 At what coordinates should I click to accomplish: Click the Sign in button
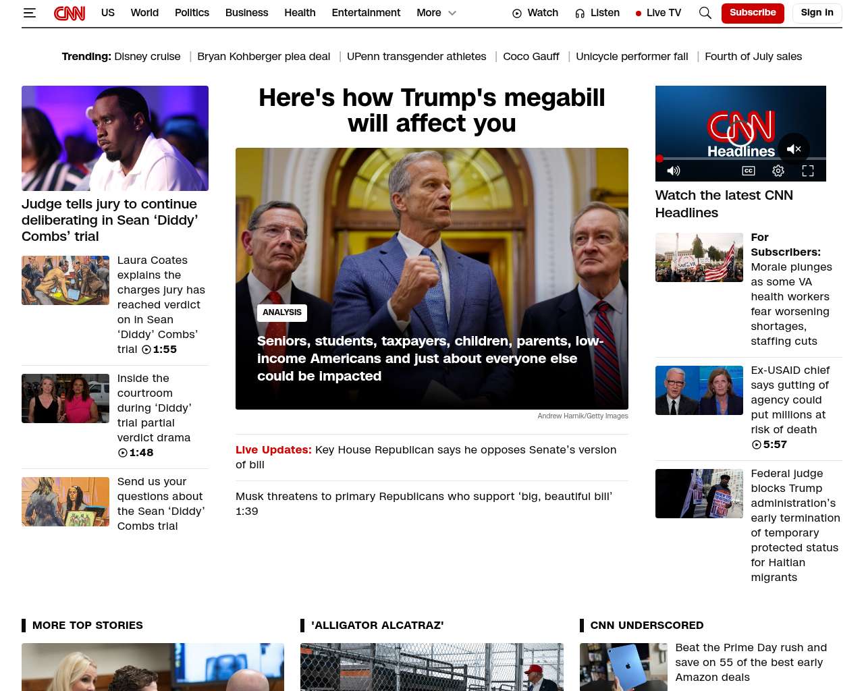[817, 13]
